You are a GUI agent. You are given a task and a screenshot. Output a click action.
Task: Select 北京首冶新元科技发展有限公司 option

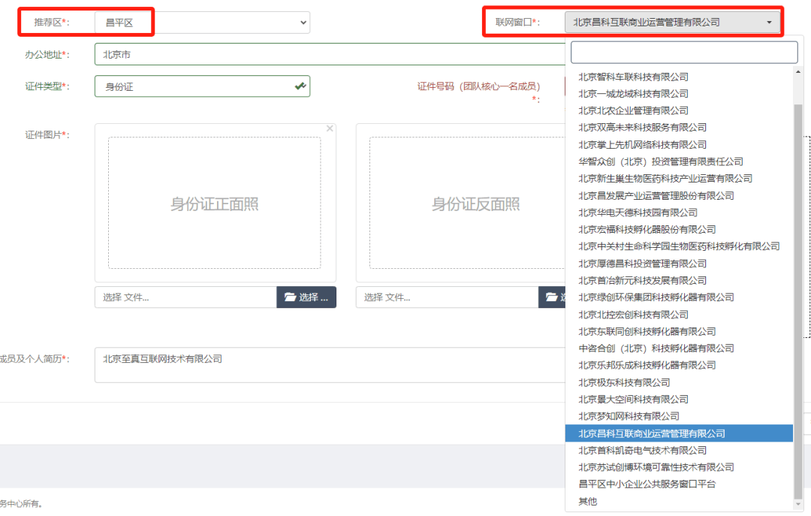click(679, 280)
